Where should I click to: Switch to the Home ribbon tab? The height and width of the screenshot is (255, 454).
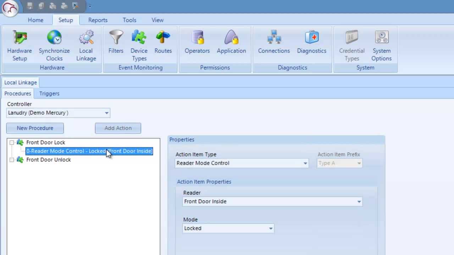[35, 20]
